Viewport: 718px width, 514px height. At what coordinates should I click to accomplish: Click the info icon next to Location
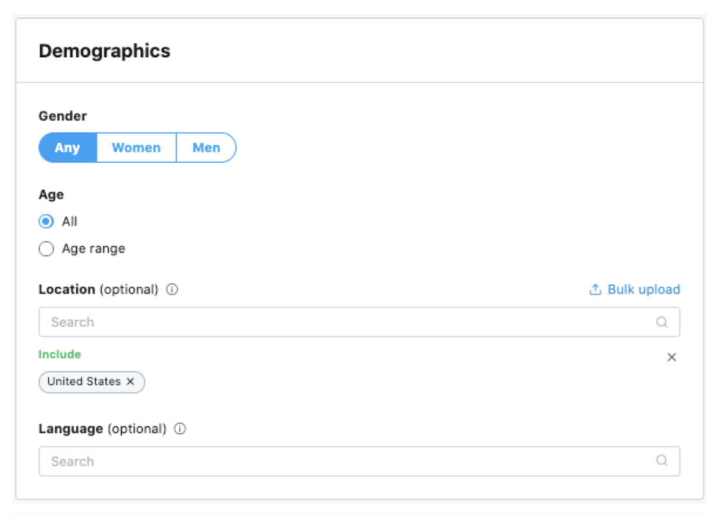click(172, 290)
